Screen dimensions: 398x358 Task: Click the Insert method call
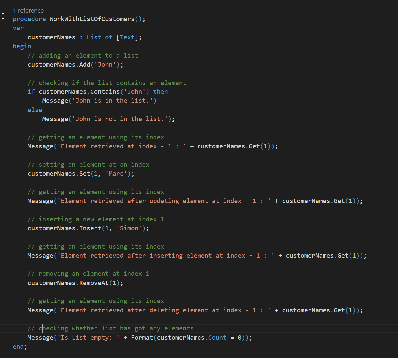click(x=90, y=228)
